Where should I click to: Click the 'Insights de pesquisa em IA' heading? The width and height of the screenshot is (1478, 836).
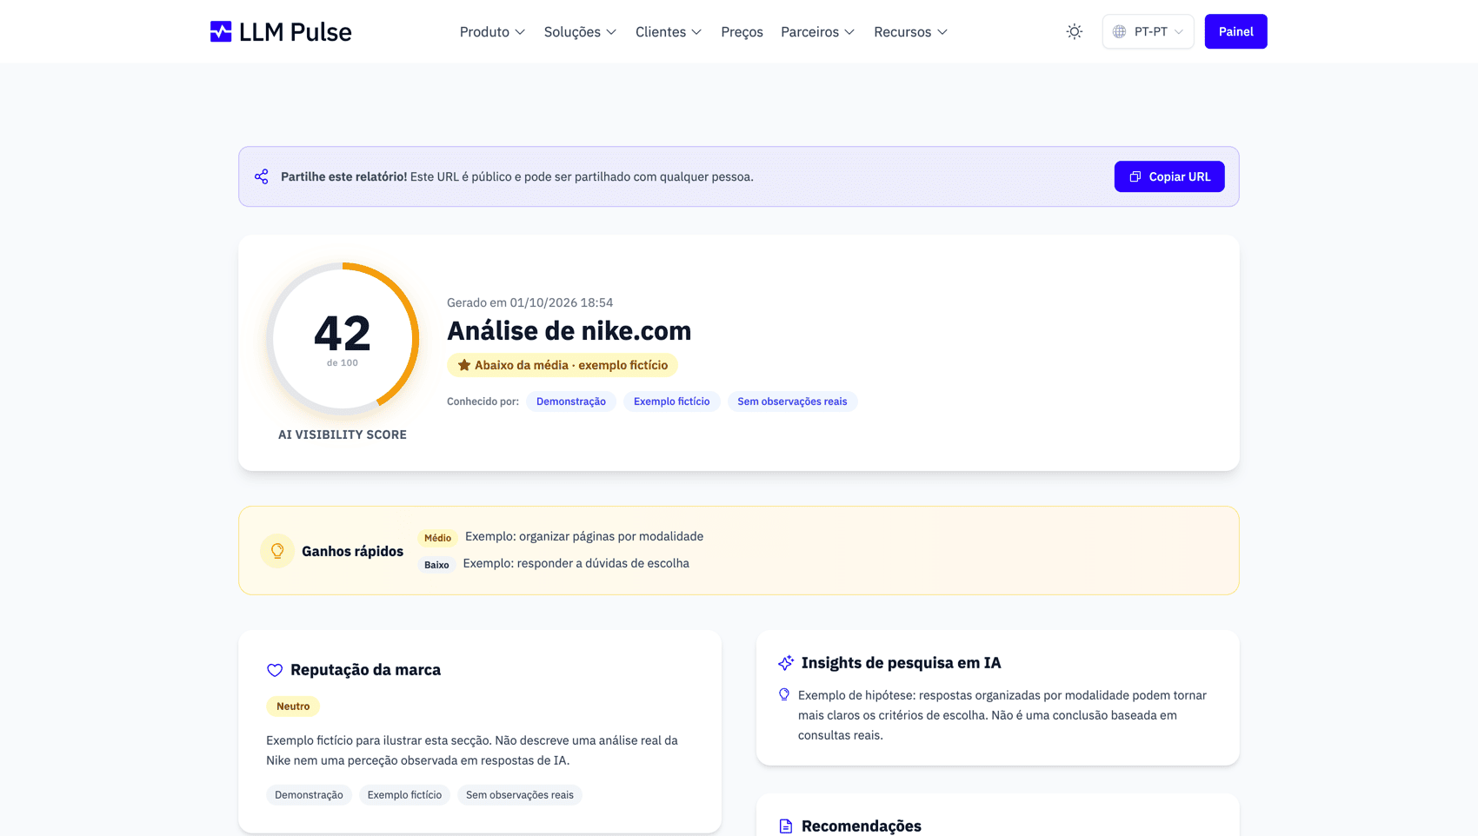(x=902, y=663)
